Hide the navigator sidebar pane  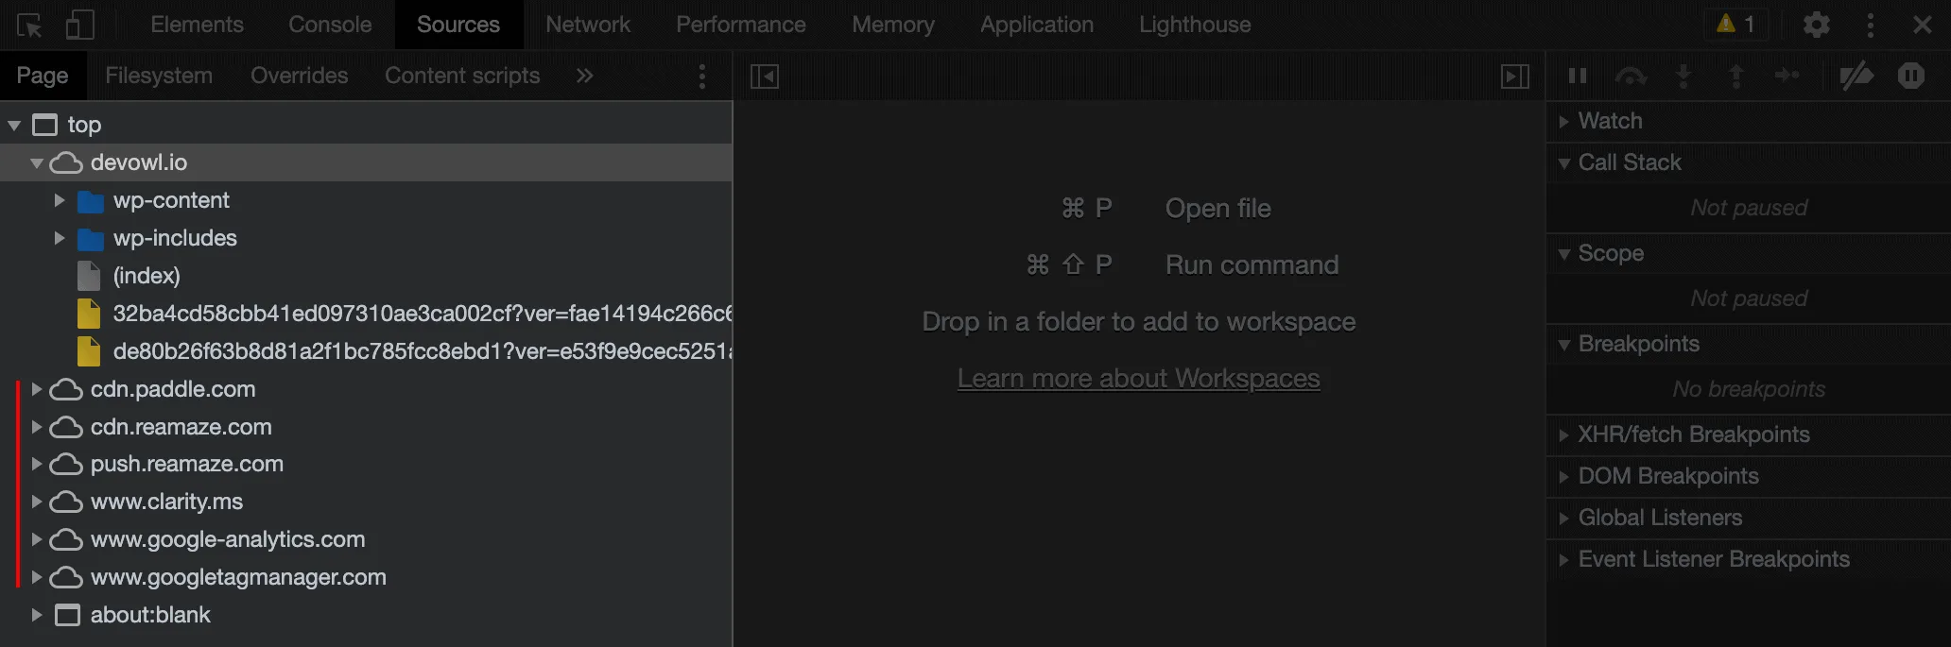pos(764,77)
